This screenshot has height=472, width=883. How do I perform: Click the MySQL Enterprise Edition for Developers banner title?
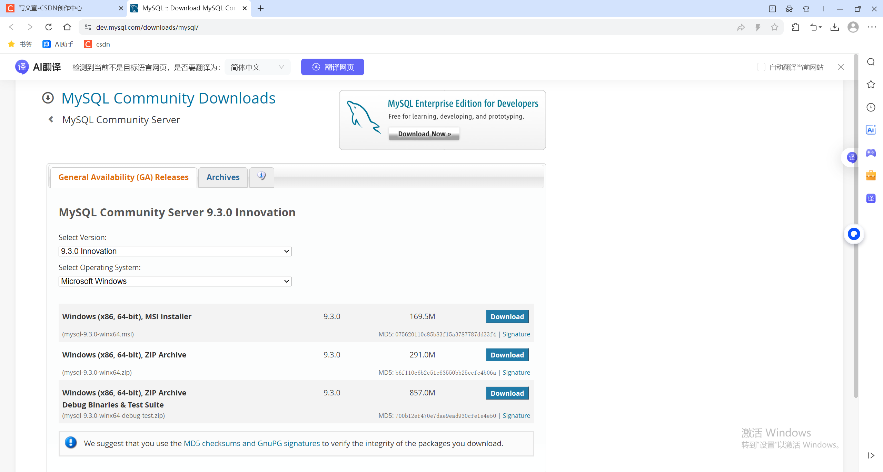463,104
